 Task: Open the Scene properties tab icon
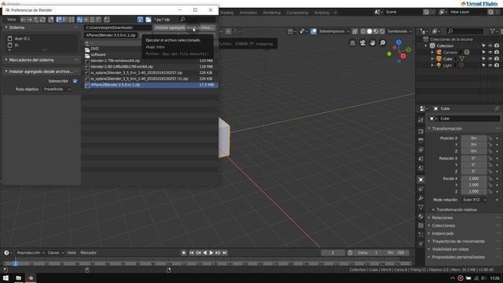click(x=420, y=159)
